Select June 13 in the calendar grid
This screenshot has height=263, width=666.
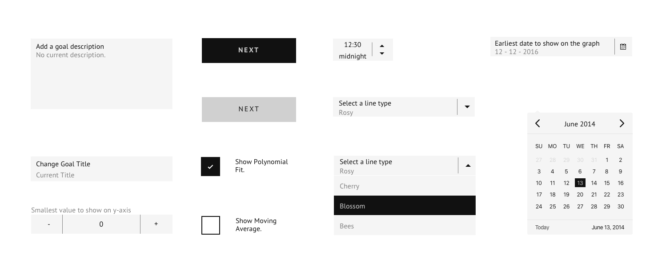[580, 183]
